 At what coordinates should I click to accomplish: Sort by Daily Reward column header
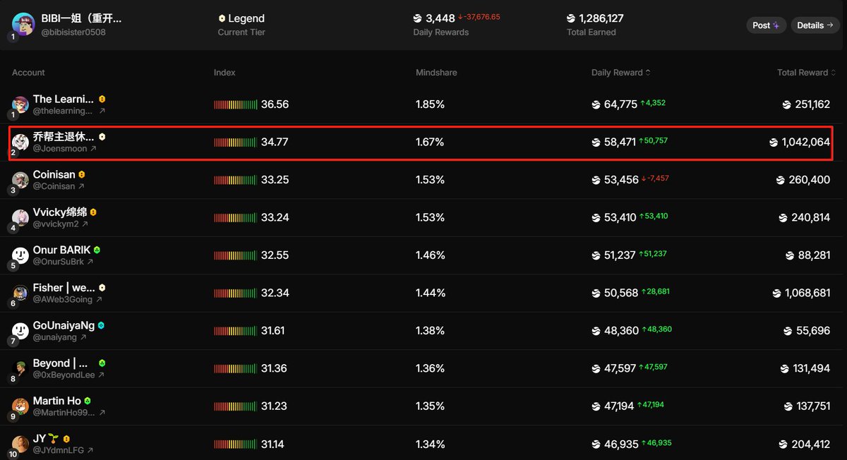[621, 73]
